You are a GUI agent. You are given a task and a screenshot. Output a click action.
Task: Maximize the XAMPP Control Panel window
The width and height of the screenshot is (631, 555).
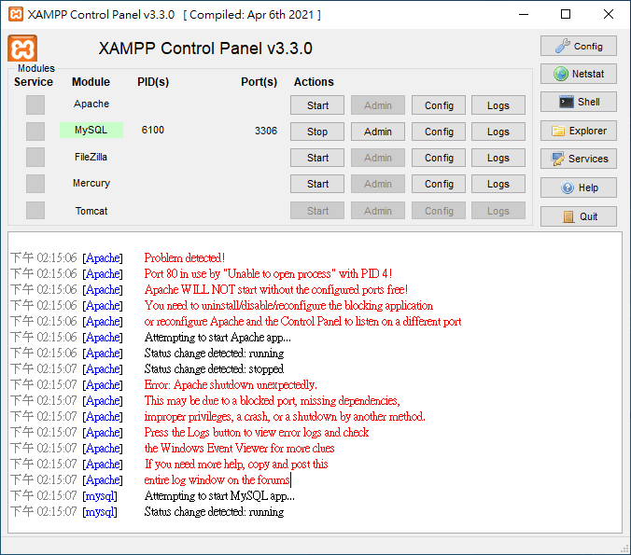[566, 15]
